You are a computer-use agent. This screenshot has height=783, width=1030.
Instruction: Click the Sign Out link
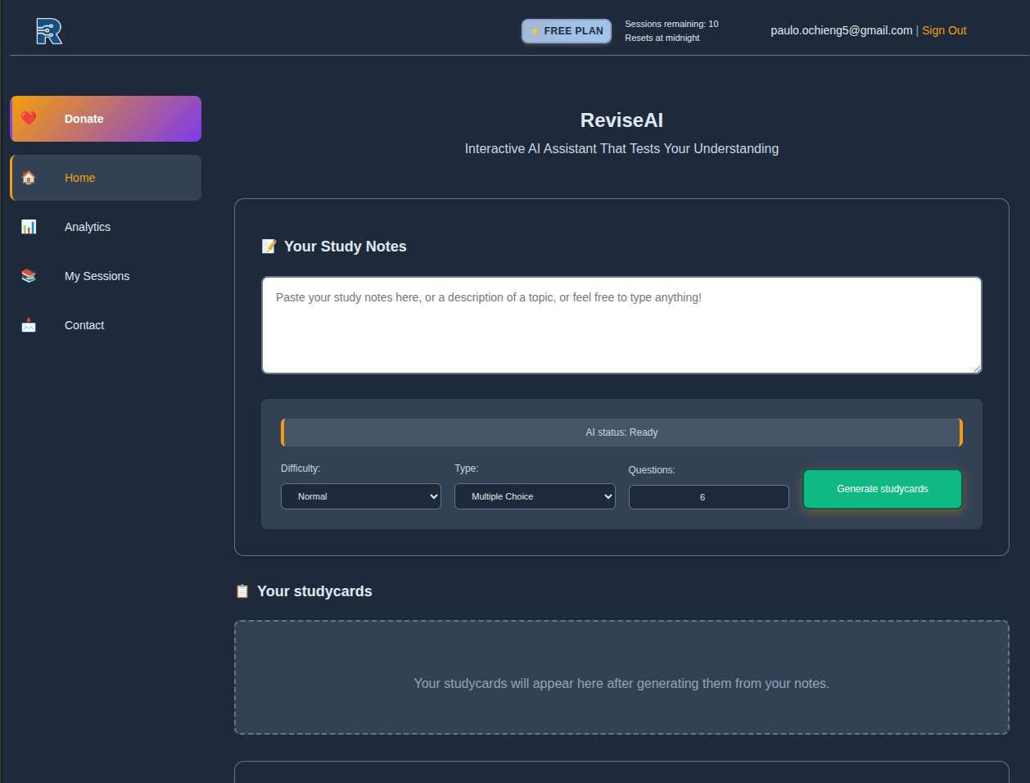pos(944,30)
